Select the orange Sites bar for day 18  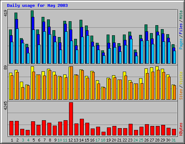point(104,94)
